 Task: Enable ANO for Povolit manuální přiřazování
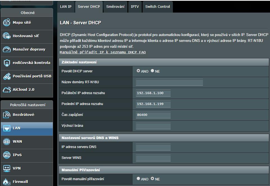pyautogui.click(x=138, y=178)
